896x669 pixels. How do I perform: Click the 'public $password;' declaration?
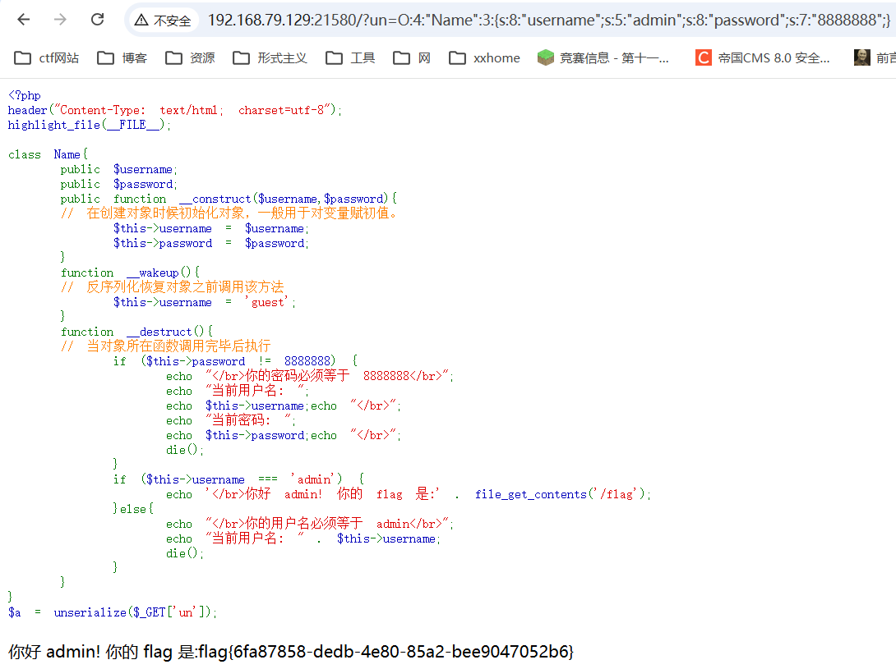tap(119, 185)
